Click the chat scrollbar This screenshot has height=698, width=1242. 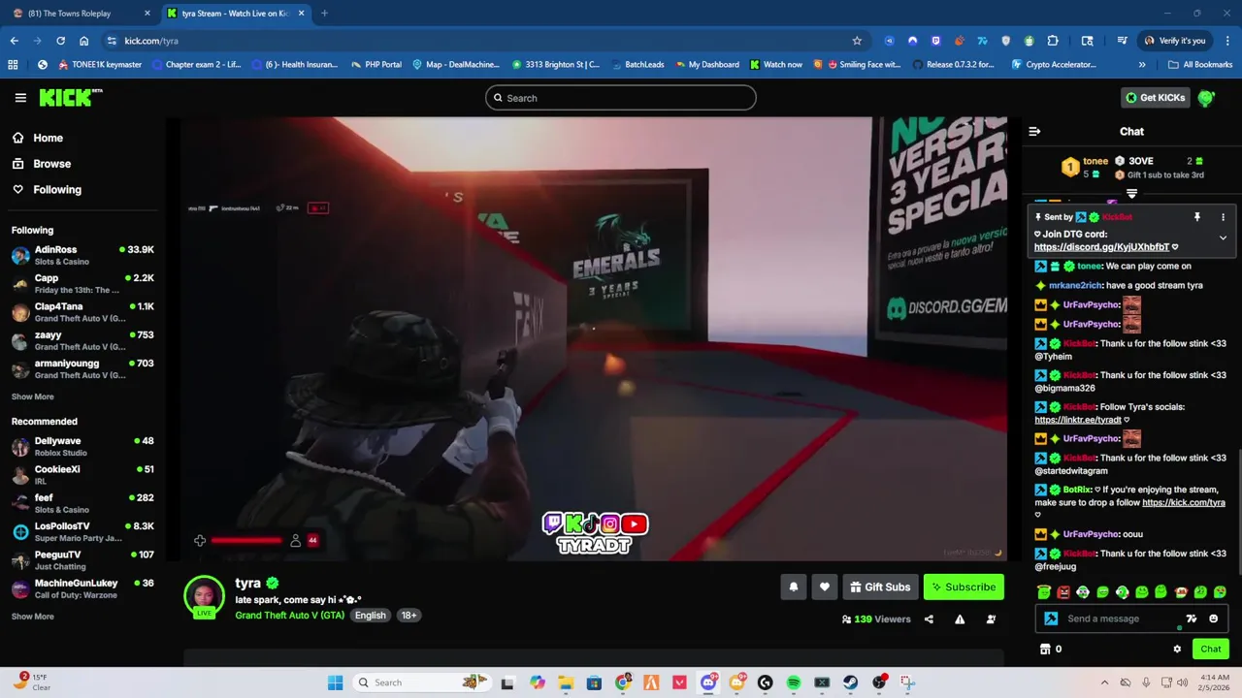click(1238, 511)
